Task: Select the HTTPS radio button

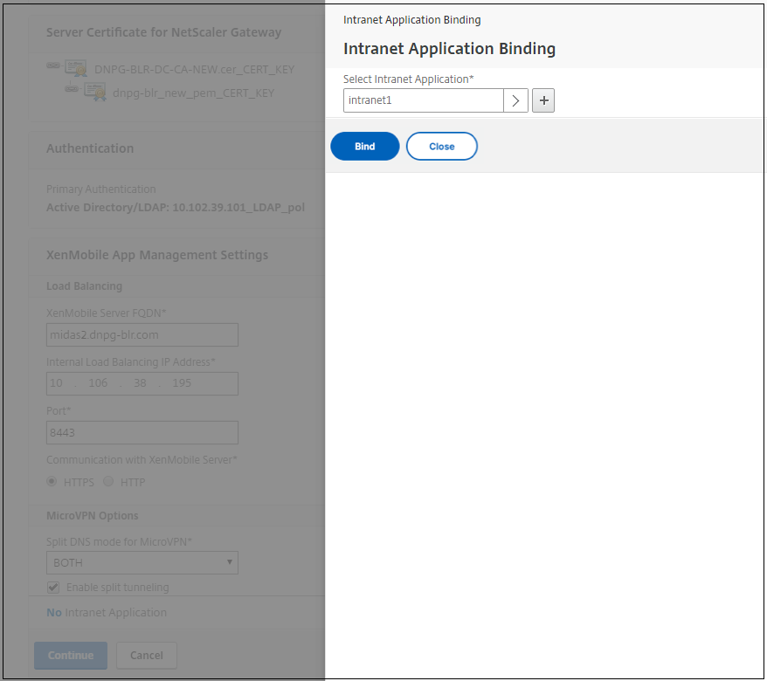Action: (52, 482)
